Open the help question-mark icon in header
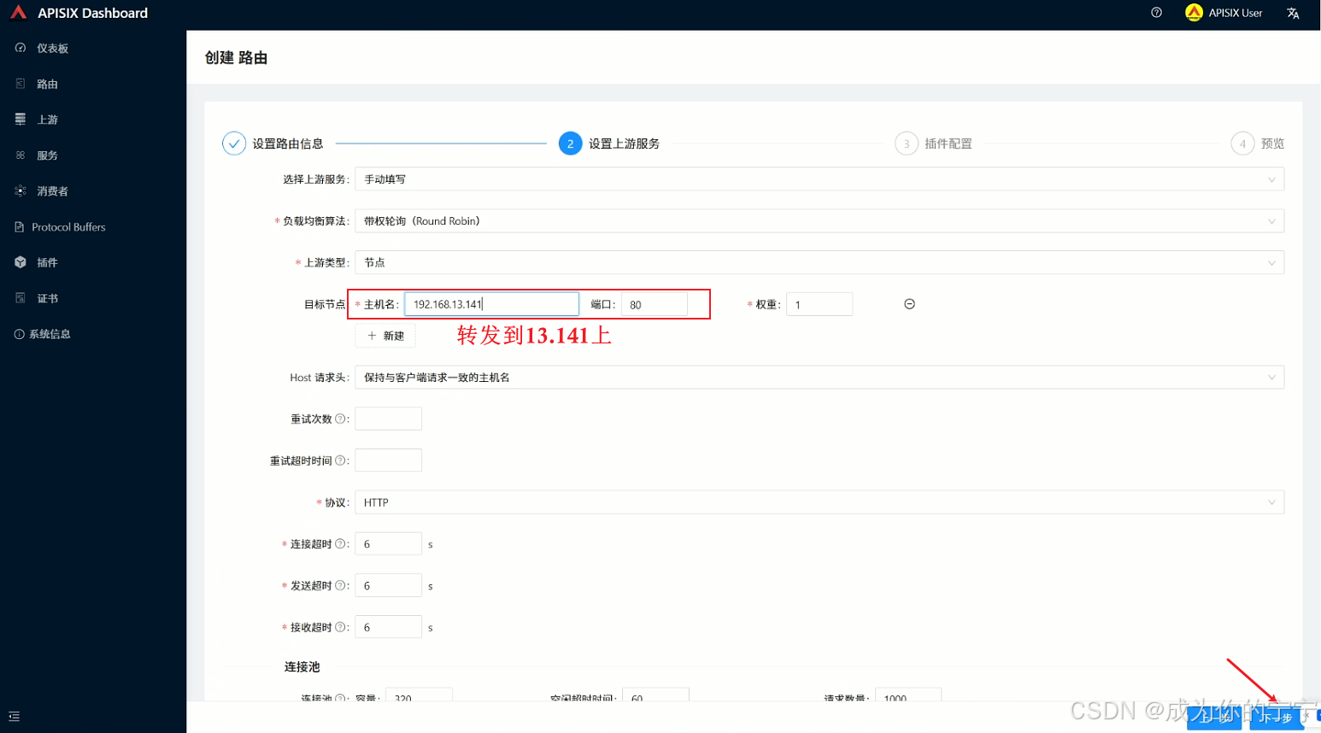 click(x=1156, y=13)
